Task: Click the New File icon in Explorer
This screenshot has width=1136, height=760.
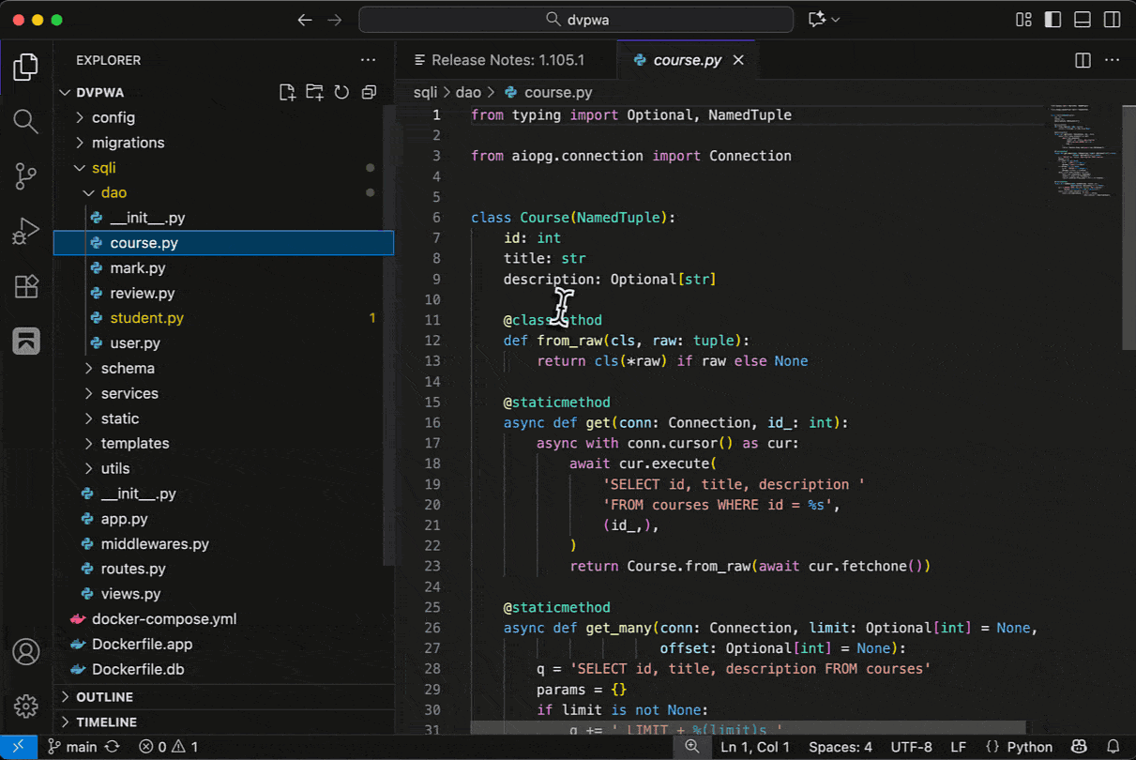Action: tap(288, 92)
